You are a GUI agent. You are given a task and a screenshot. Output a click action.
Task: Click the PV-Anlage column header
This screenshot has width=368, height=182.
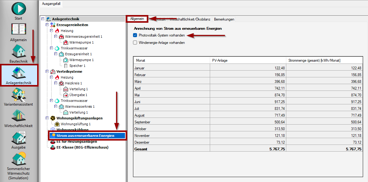(220, 60)
